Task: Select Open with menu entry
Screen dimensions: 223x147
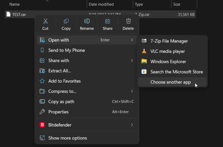Action: (x=86, y=40)
